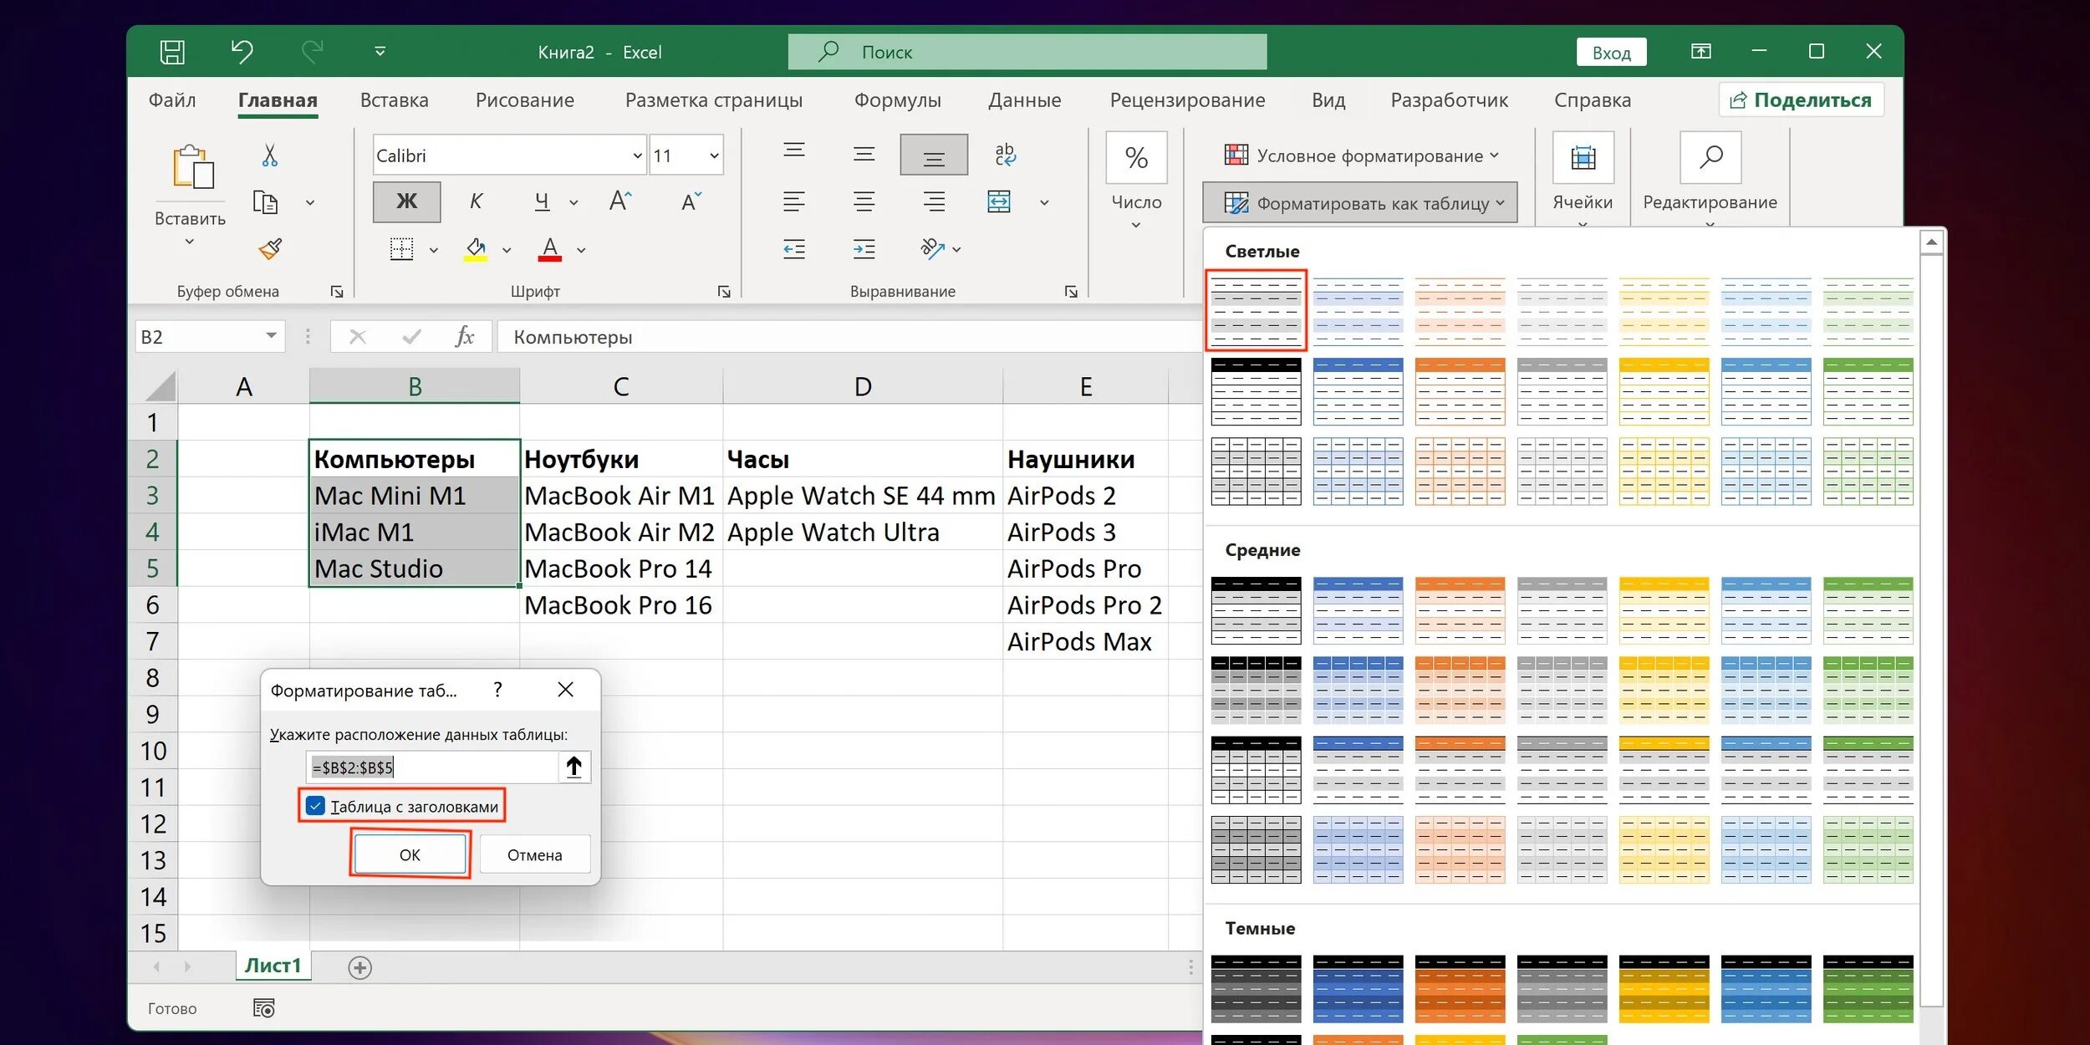Increase indent in cell
Screen dimensions: 2090x1045
(864, 249)
